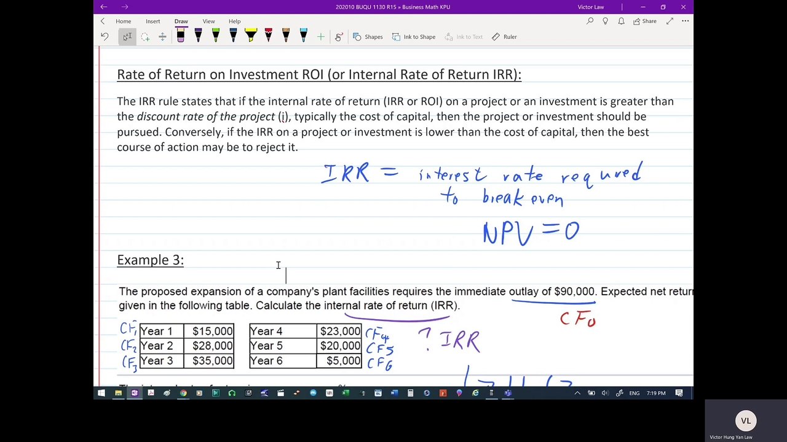Convert drawing with Ink to Shape

click(413, 37)
